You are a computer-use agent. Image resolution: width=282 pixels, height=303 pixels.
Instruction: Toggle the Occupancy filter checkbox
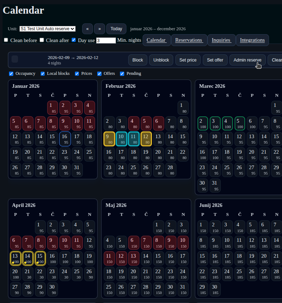pos(12,74)
